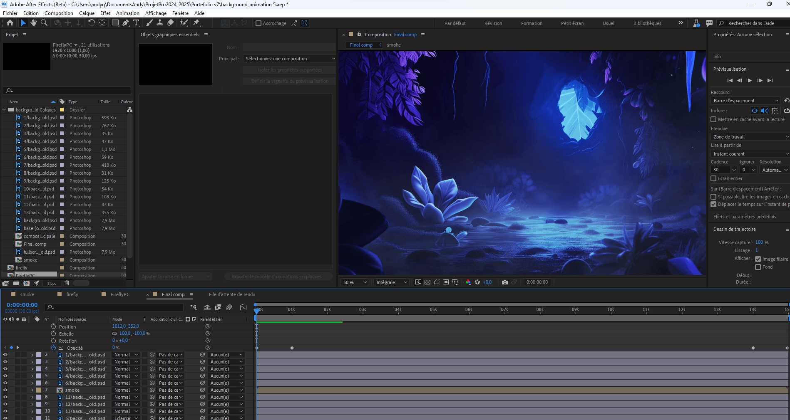Hide the smoke layer with eye icon
Screen dimensions: 790x420
(x=5, y=390)
